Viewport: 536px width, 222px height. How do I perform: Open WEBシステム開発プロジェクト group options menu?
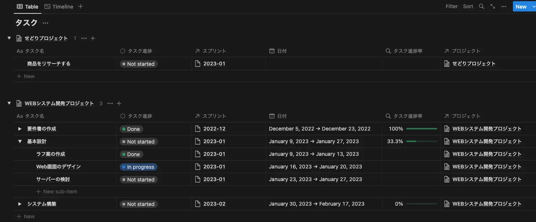pos(110,103)
